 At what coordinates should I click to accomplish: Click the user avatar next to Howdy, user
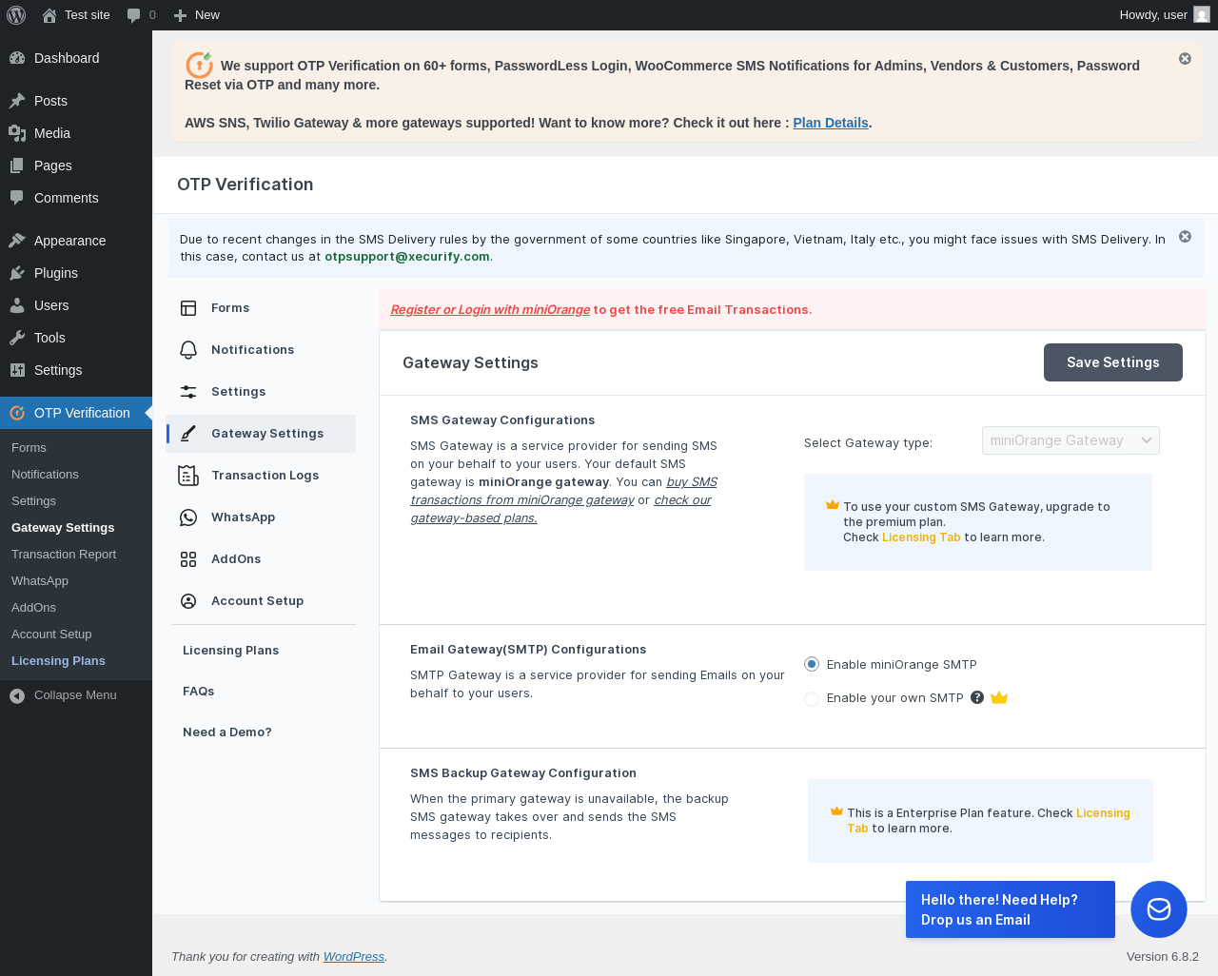(x=1202, y=15)
